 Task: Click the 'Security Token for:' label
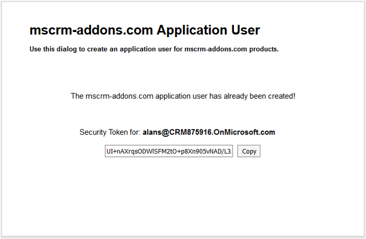tap(110, 132)
